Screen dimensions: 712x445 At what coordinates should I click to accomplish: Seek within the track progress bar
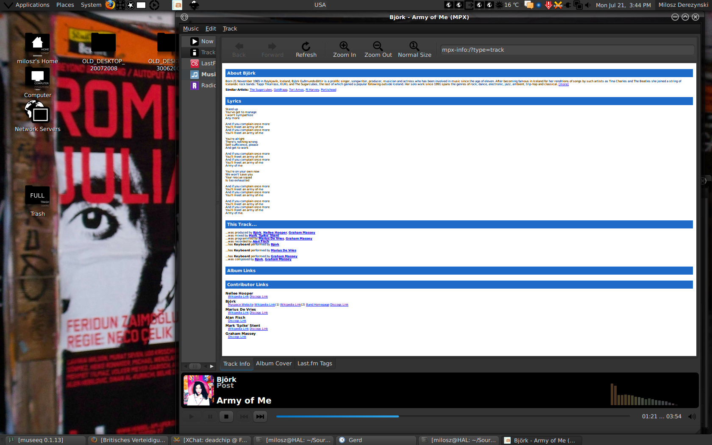pyautogui.click(x=453, y=417)
